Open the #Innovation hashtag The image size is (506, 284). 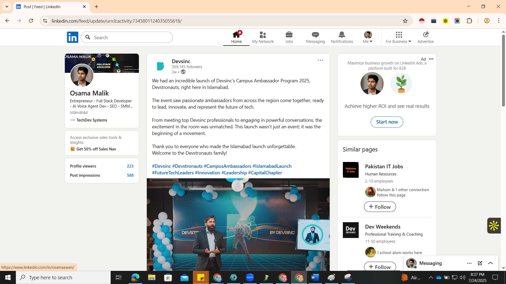point(207,173)
